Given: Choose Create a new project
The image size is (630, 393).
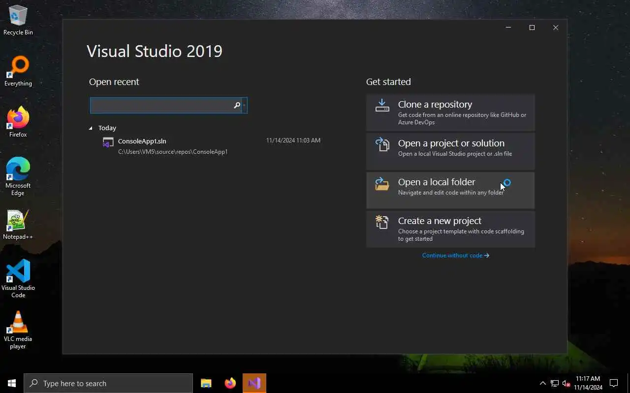Looking at the screenshot, I should [450, 229].
